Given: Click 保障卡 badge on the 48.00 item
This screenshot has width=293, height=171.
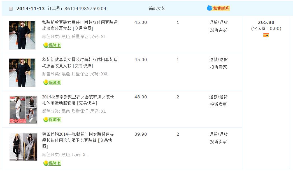Looking at the screenshot, I should (x=52, y=120).
